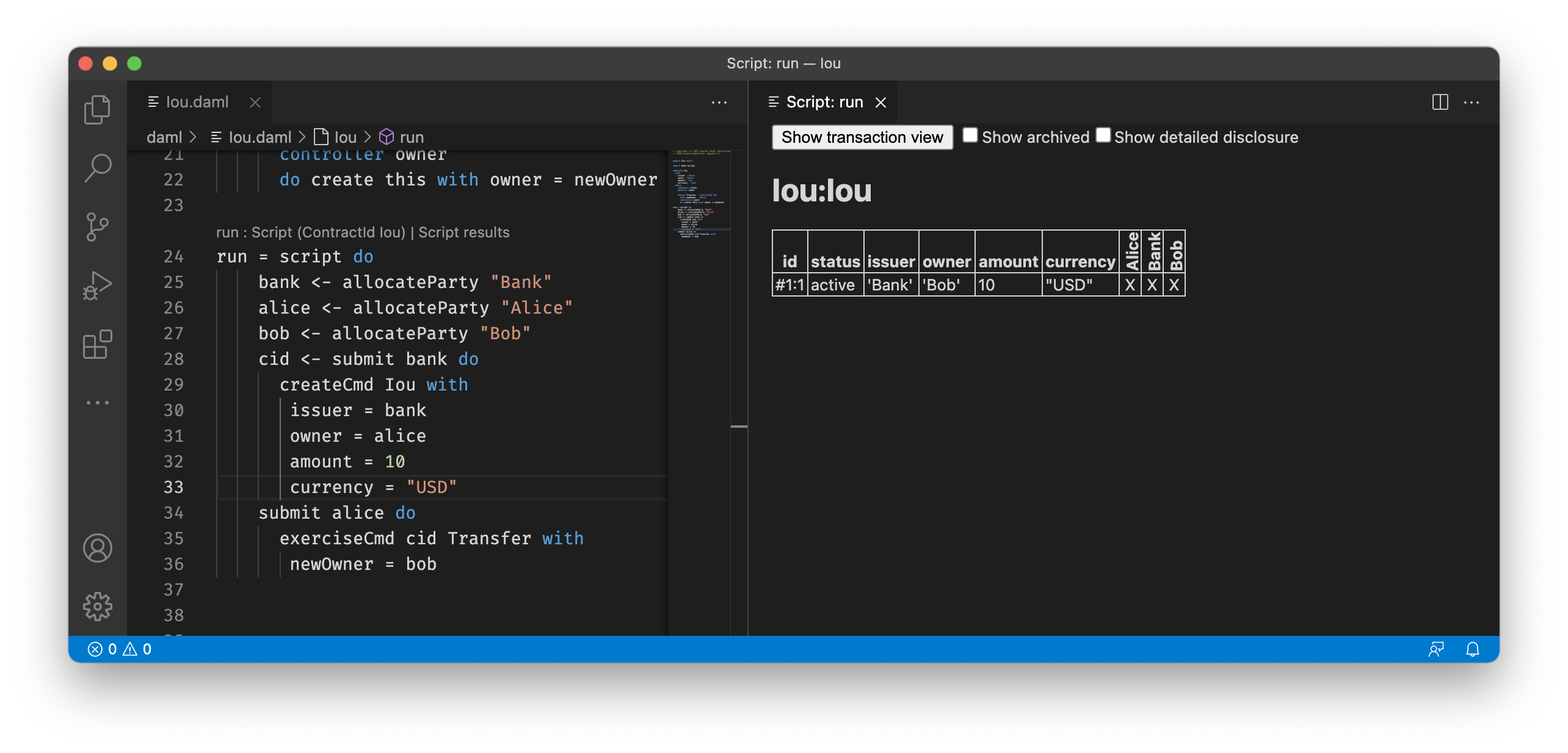The width and height of the screenshot is (1568, 753).
Task: Open the Manage gear icon
Action: click(x=97, y=607)
